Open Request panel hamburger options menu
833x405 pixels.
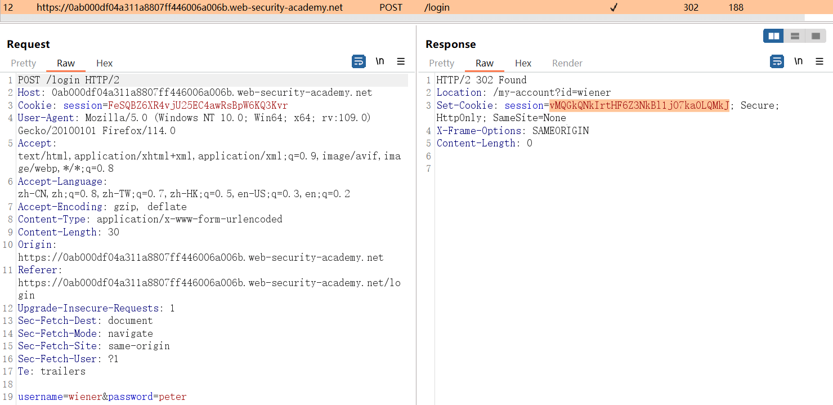point(401,61)
